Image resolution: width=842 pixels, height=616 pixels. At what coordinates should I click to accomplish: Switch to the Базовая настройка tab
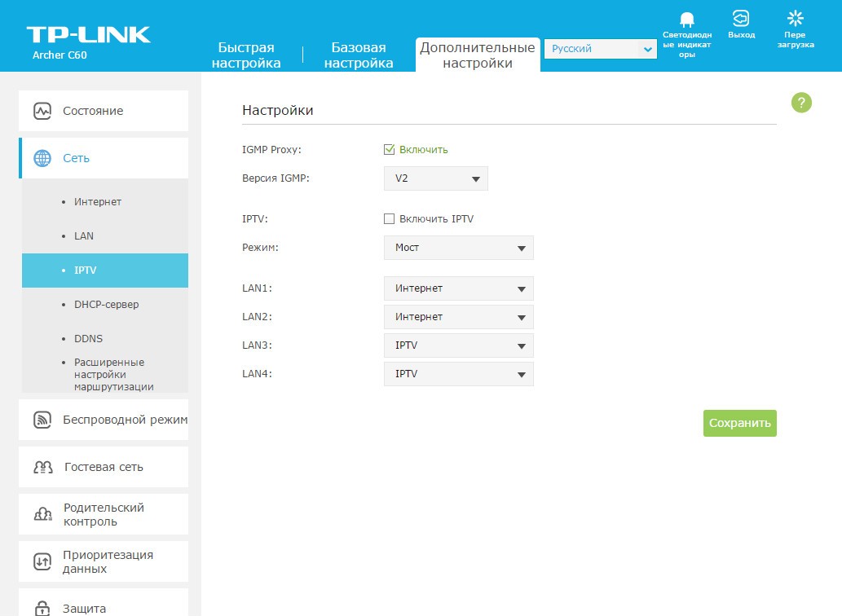359,55
